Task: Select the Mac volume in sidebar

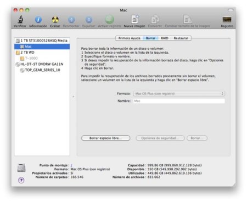Action: point(42,47)
